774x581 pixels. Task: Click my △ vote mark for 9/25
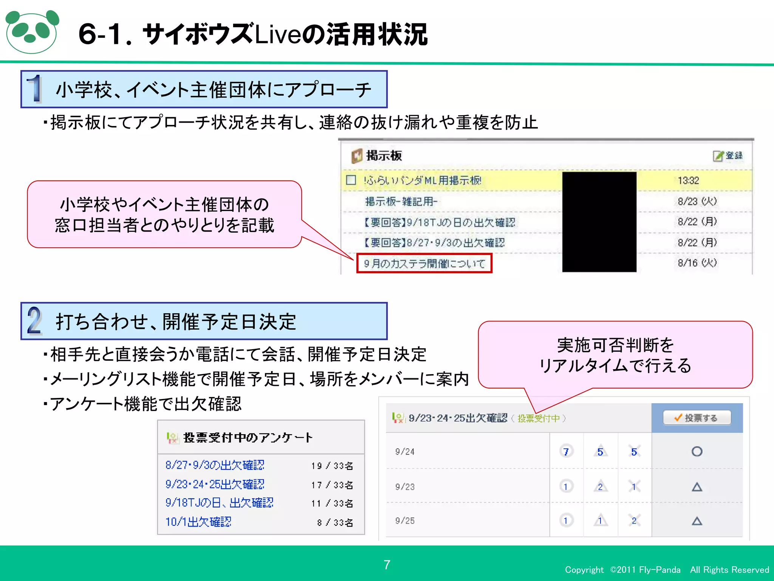pos(697,521)
